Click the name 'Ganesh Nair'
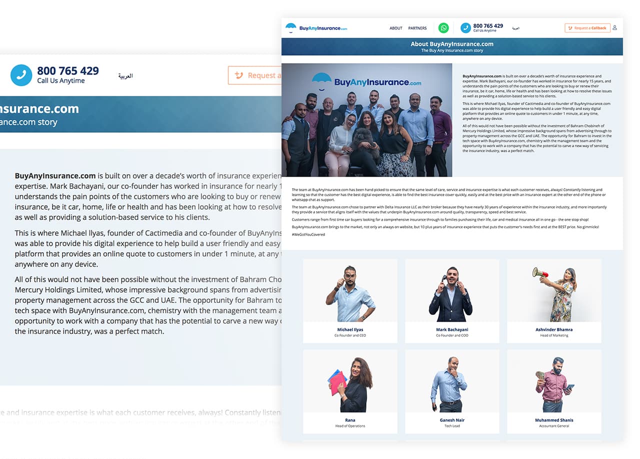640x459 pixels. (x=452, y=420)
